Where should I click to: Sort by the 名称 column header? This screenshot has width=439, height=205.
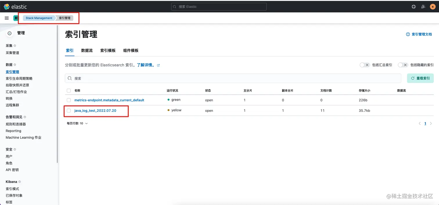[77, 91]
